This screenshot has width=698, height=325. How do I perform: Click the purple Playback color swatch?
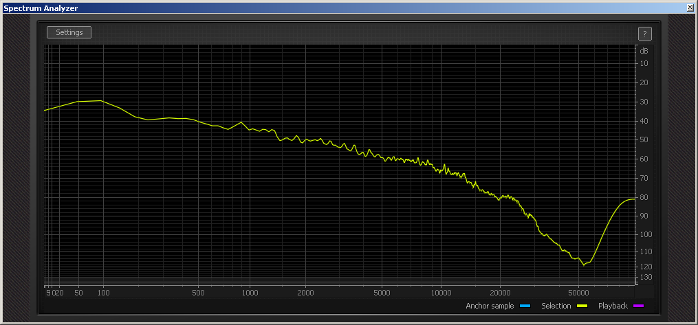tap(638, 306)
